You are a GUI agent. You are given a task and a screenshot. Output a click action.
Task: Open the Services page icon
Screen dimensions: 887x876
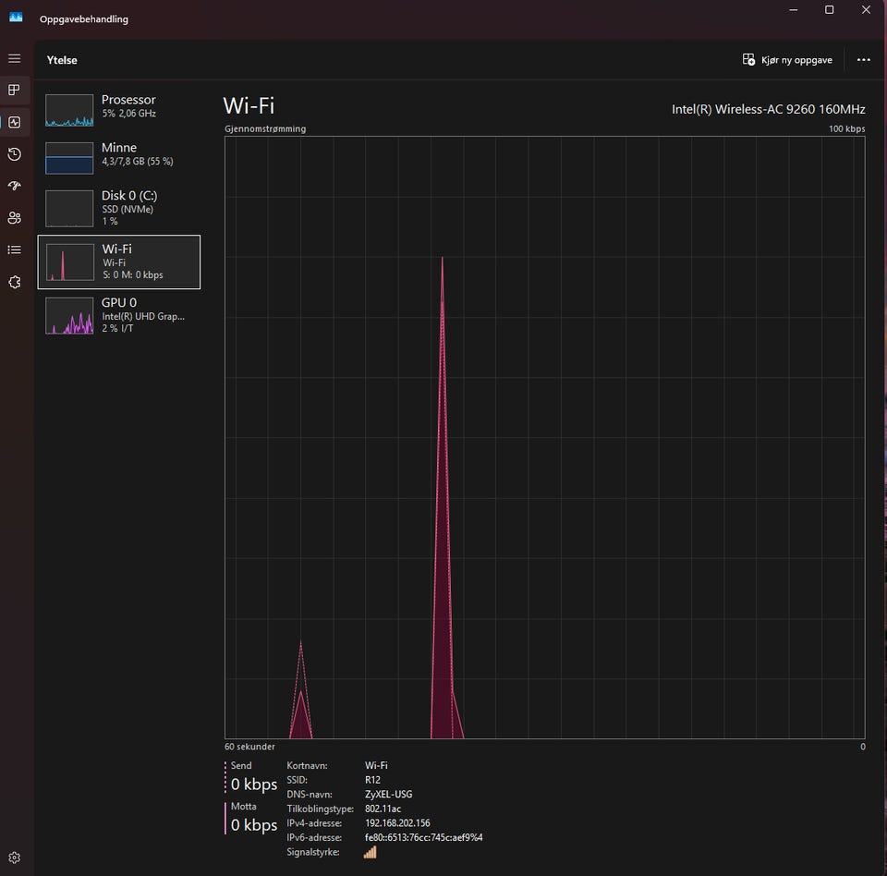coord(15,282)
